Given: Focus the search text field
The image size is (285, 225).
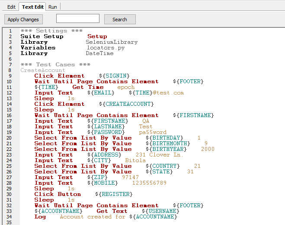Looking at the screenshot, I should (78, 19).
